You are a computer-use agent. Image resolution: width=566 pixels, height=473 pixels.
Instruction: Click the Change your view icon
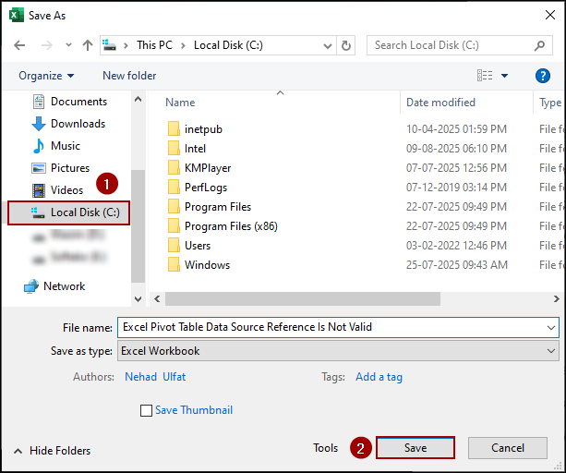[x=485, y=76]
